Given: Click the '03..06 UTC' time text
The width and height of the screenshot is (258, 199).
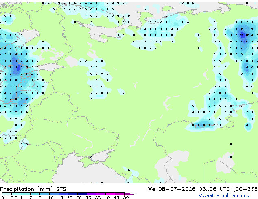Looking at the screenshot, I should pyautogui.click(x=214, y=189).
